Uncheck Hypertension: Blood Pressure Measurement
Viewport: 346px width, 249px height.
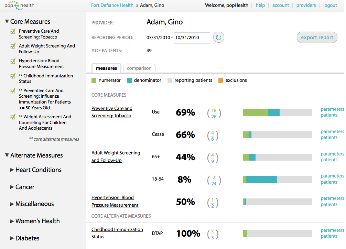click(13, 61)
